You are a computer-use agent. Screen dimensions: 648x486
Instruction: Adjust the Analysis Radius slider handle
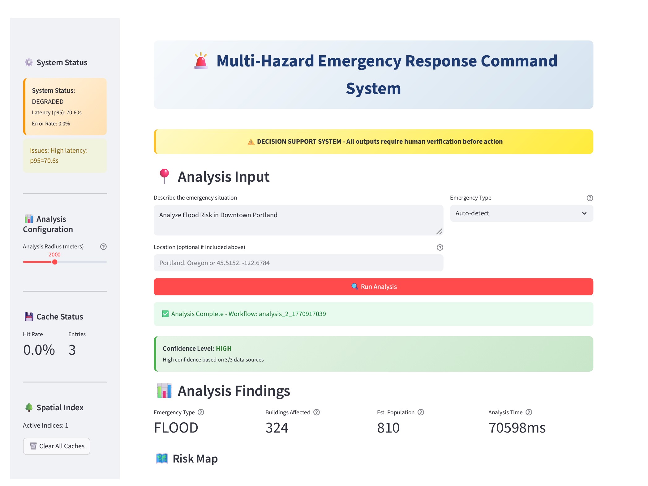click(x=55, y=262)
